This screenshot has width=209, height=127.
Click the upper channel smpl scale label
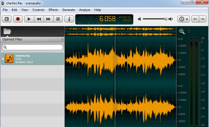coord(180,39)
